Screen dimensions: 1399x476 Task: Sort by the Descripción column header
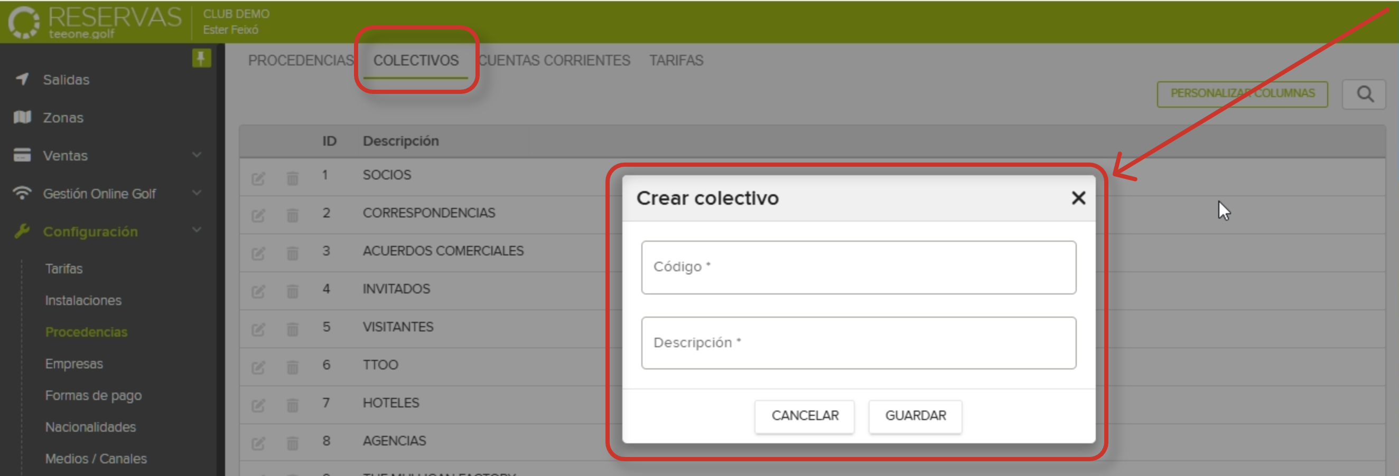401,141
